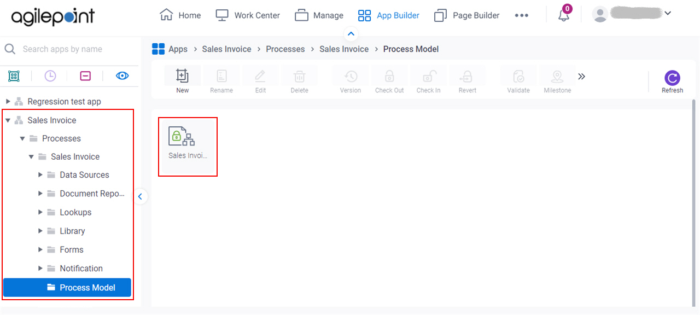Select Process Model tree item

67,288
